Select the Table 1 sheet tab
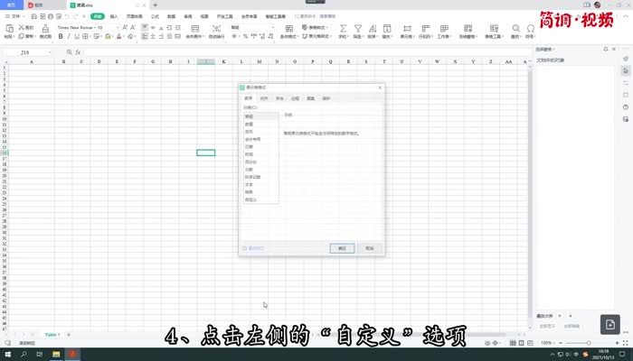The image size is (633, 361). [52, 335]
